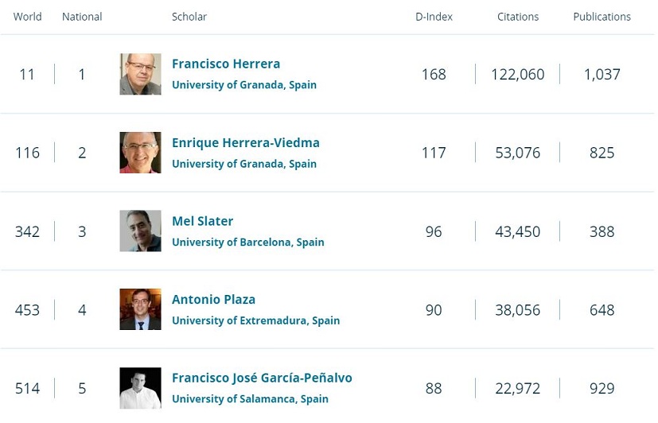The height and width of the screenshot is (423, 658).
Task: Open Francisco José García-Peñalvo's profile photo
Action: tap(140, 388)
